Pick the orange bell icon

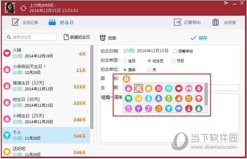click(x=179, y=98)
